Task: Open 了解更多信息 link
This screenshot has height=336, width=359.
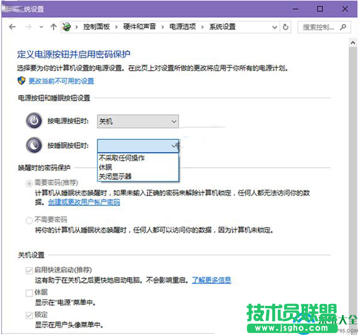Action: pos(211,280)
